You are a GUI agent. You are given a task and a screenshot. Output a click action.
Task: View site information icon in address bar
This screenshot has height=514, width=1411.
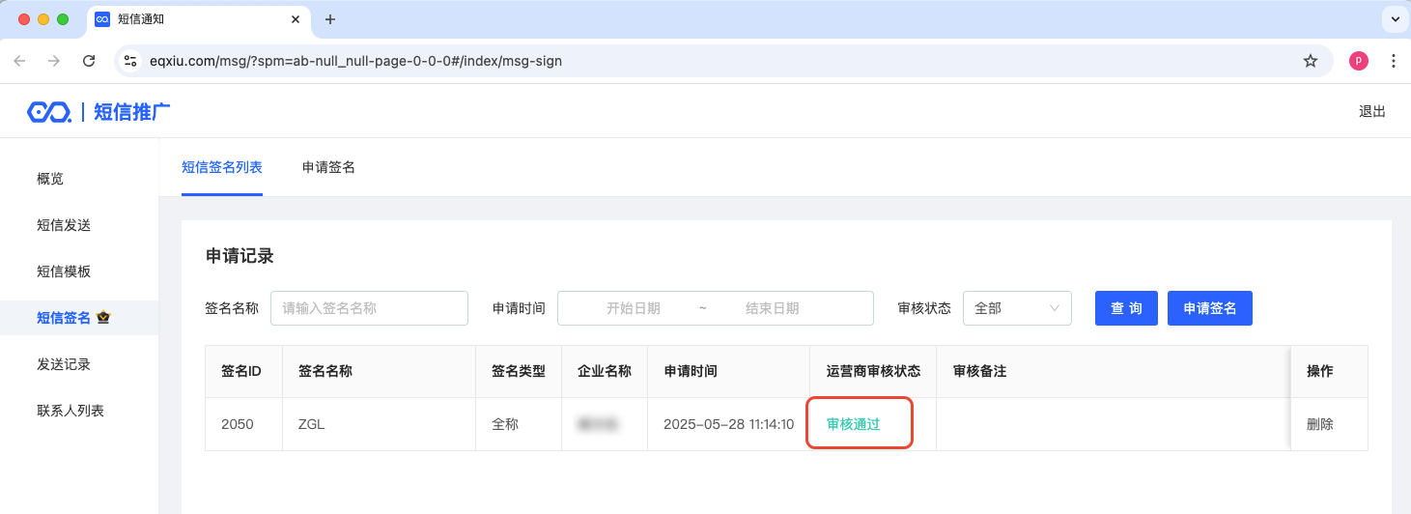130,61
